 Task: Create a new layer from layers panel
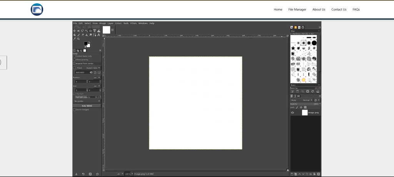point(292,174)
